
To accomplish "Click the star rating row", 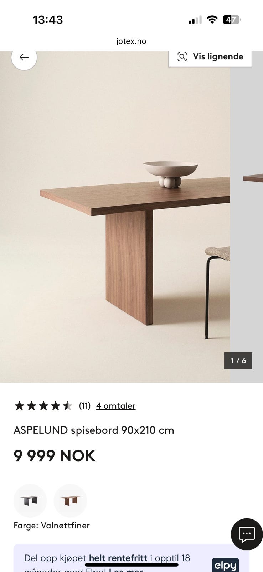I will pos(43,406).
